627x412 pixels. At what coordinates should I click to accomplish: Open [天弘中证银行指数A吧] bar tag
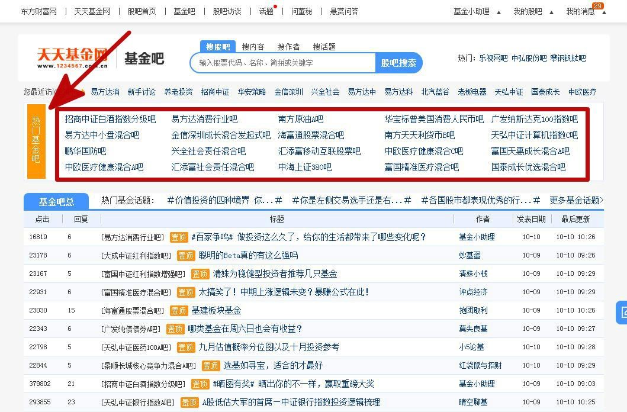(138, 403)
